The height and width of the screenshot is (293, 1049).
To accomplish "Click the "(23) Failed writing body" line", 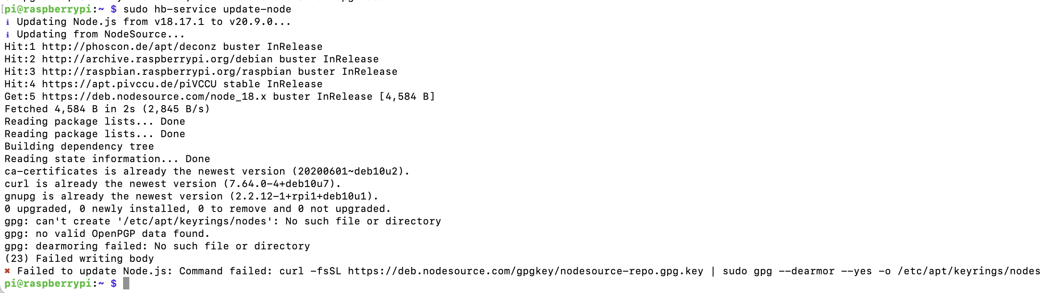I will (x=79, y=259).
